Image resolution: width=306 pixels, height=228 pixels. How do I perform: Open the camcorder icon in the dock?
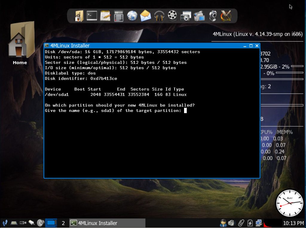point(199,16)
